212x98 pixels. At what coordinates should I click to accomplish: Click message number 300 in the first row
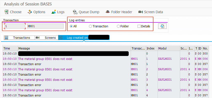pos(205,53)
